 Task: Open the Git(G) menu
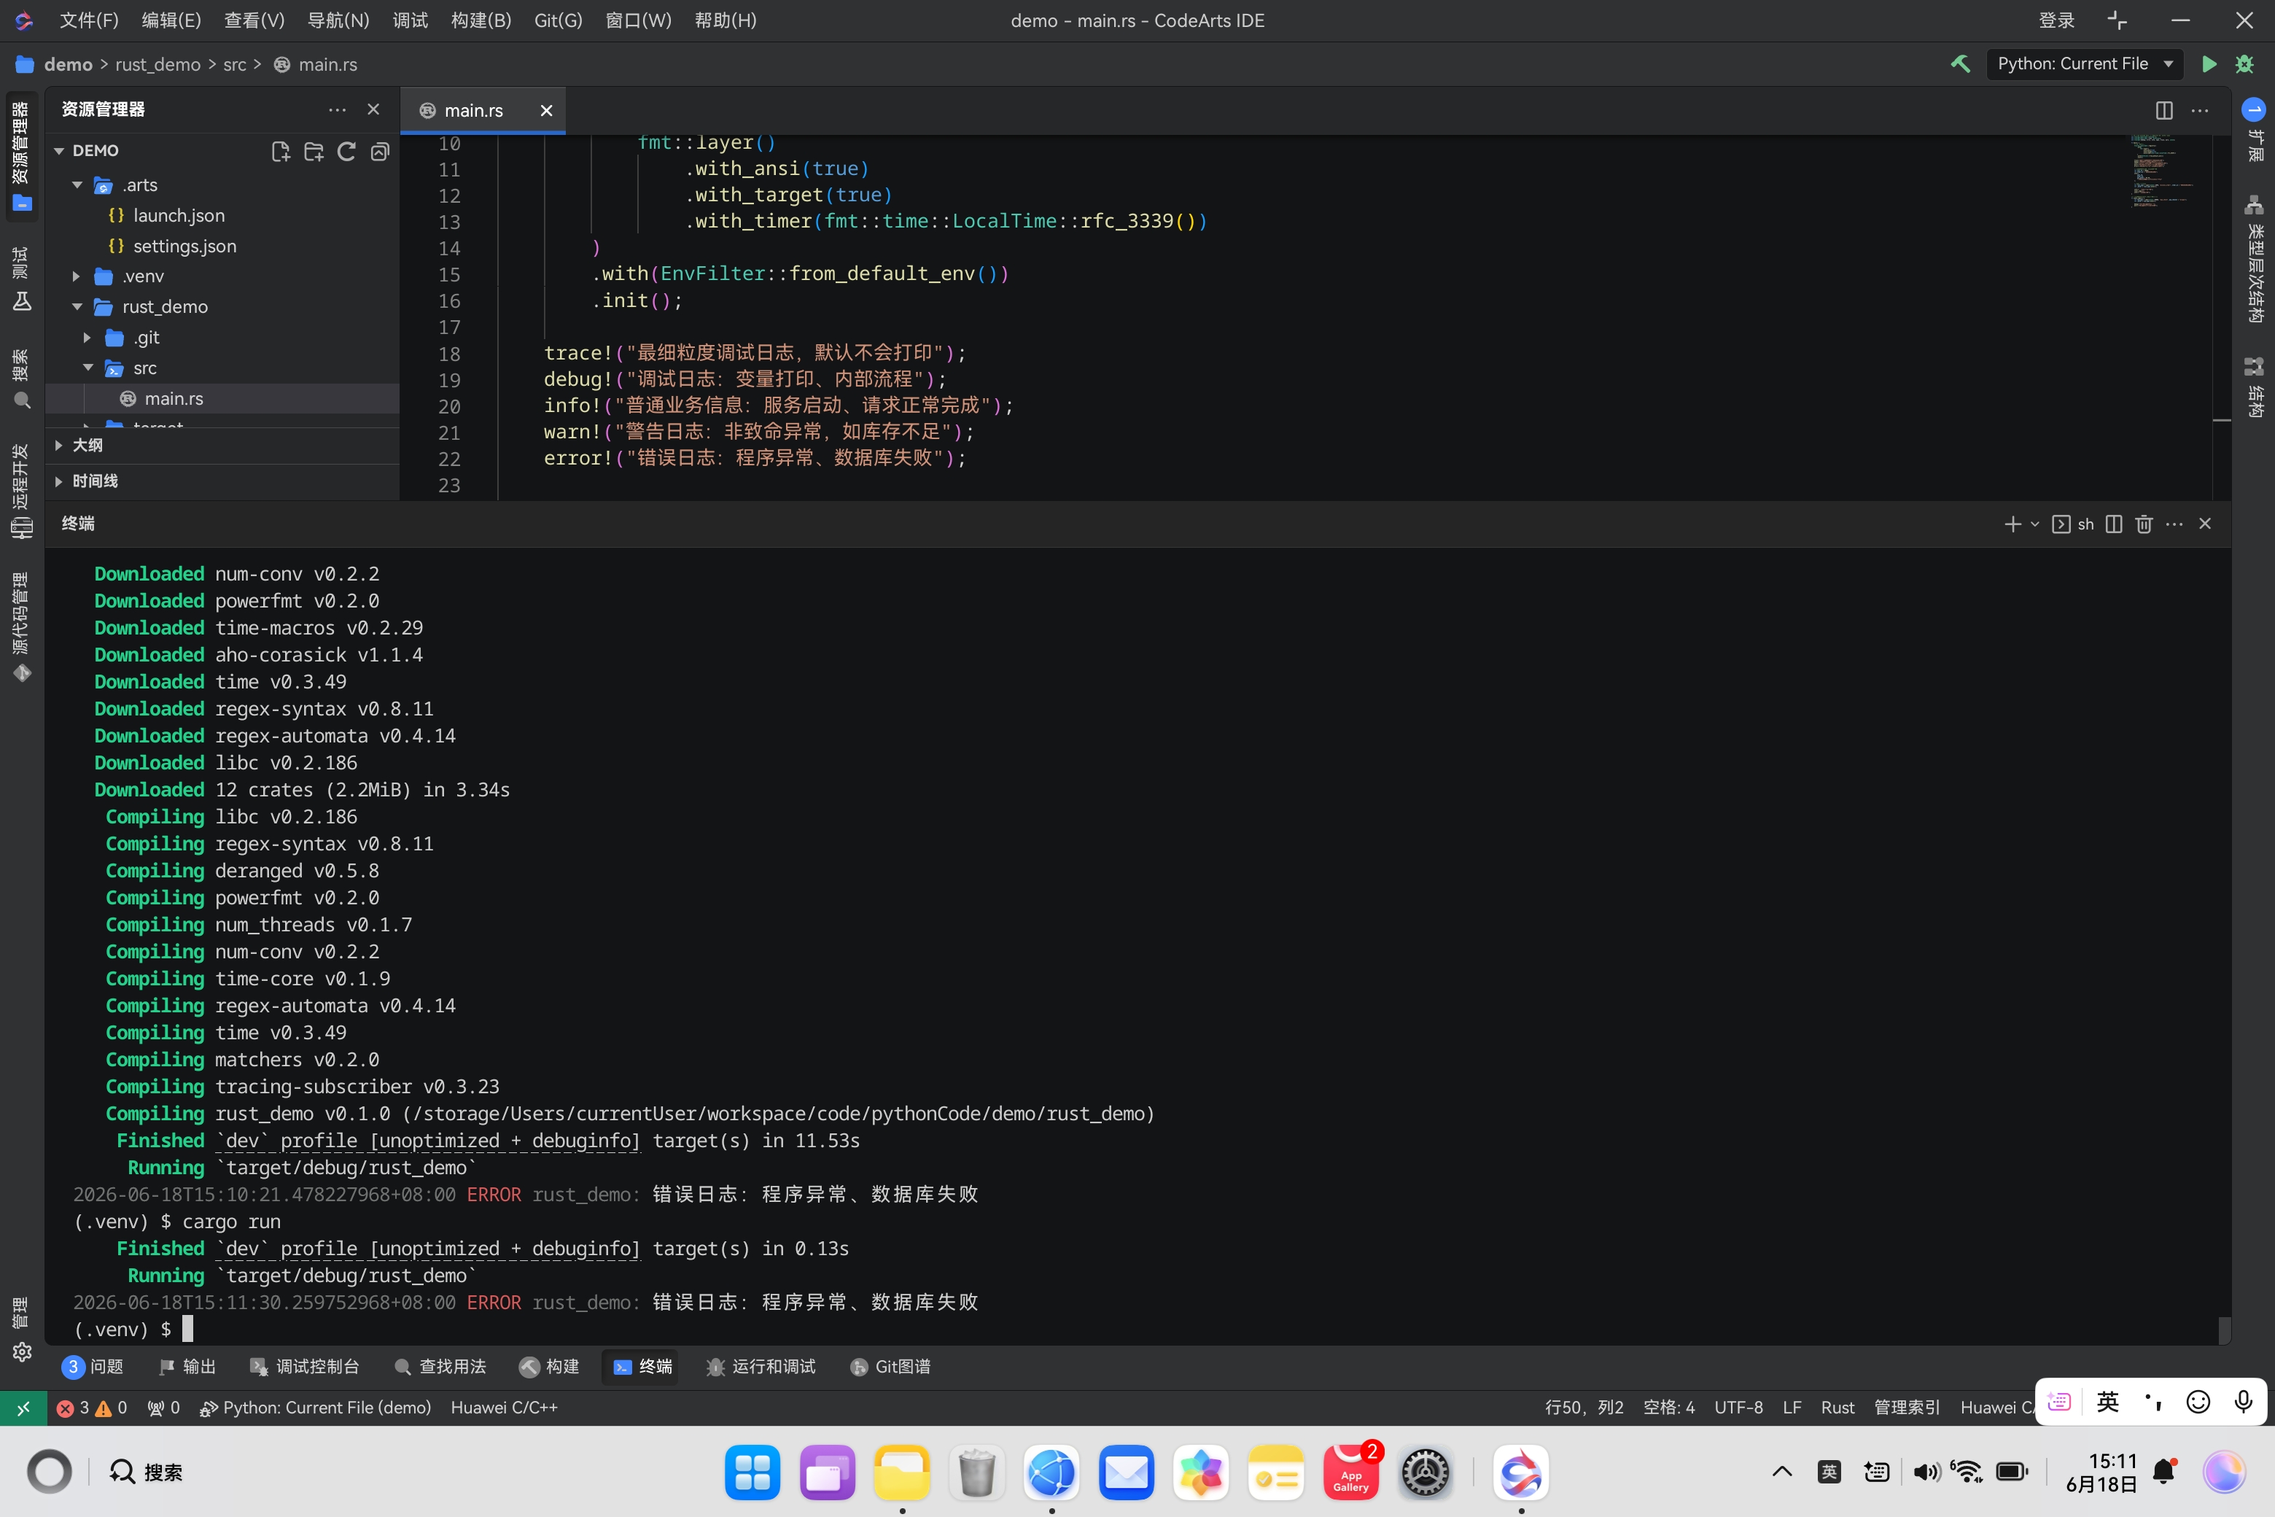558,20
